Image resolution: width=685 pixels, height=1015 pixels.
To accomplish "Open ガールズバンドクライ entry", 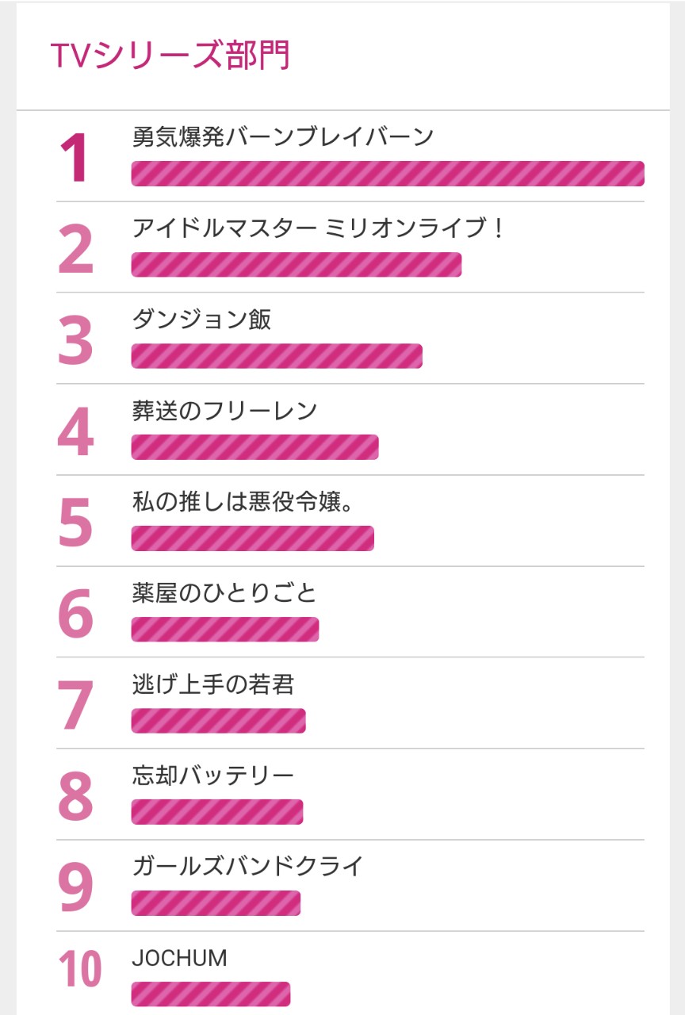I will 247,867.
